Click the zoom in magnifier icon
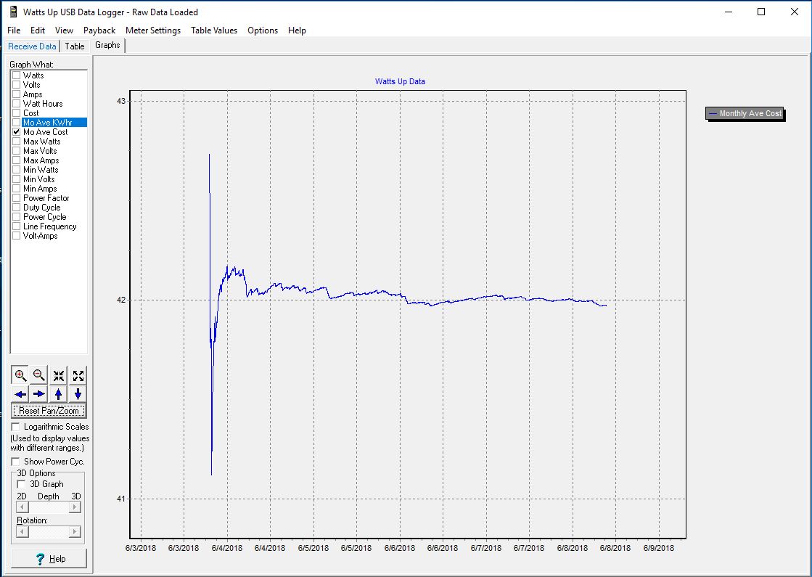 tap(20, 375)
